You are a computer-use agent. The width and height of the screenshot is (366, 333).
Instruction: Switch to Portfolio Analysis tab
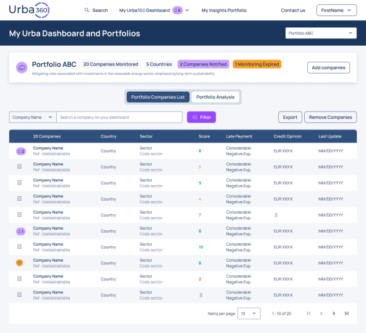click(x=215, y=97)
